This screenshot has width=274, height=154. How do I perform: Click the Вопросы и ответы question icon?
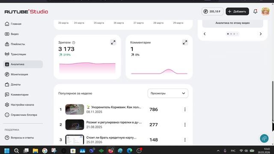point(7,138)
